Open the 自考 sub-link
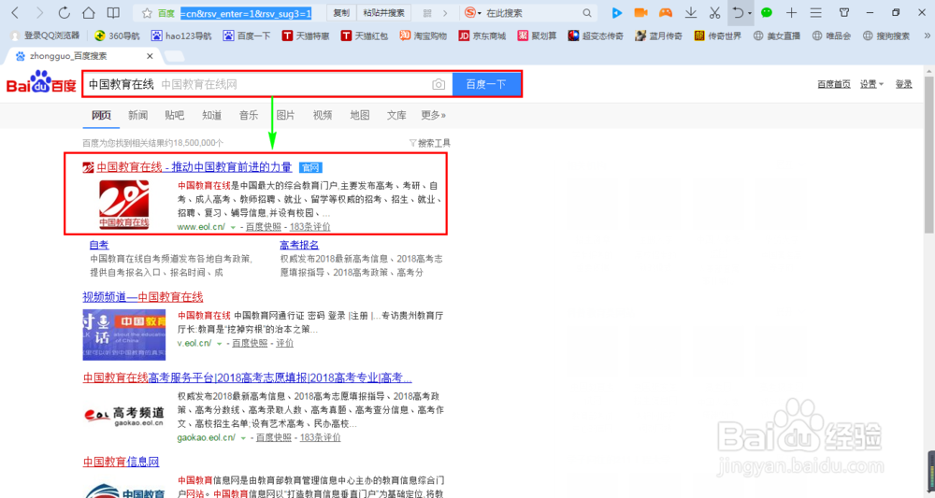Screen dimensions: 935x498 (99, 245)
